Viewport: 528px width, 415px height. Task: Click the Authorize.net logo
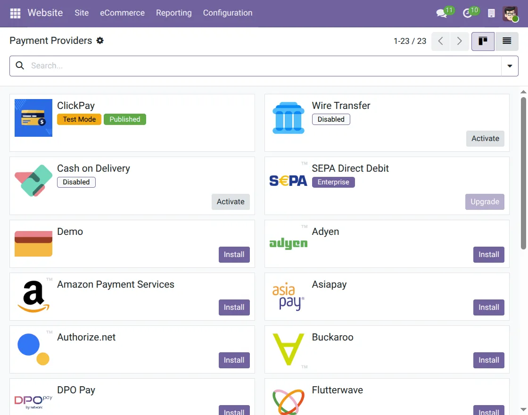pos(33,349)
